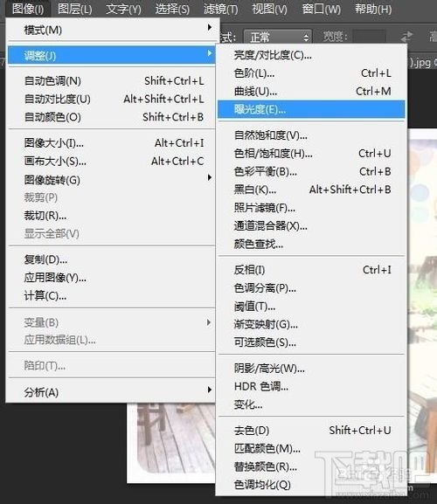Image resolution: width=437 pixels, height=504 pixels.
Task: Open the 图像(I) menu in menu bar
Action: pyautogui.click(x=28, y=9)
